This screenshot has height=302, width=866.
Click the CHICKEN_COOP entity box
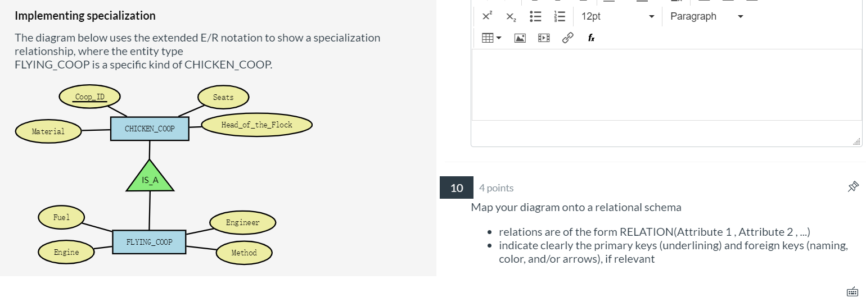click(x=150, y=129)
